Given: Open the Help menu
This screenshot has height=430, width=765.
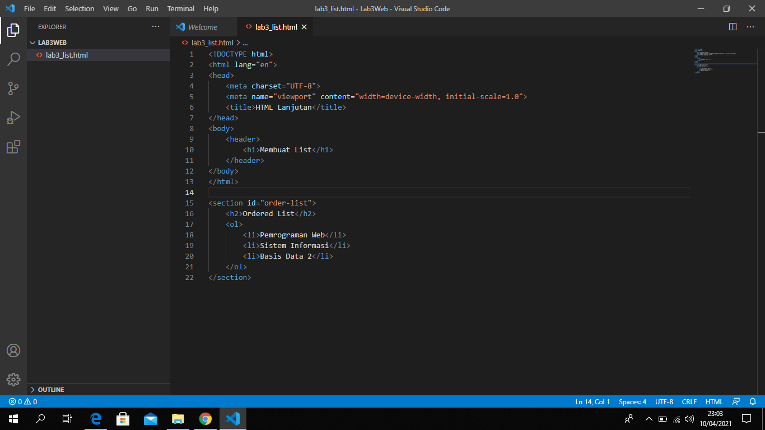Looking at the screenshot, I should point(211,8).
